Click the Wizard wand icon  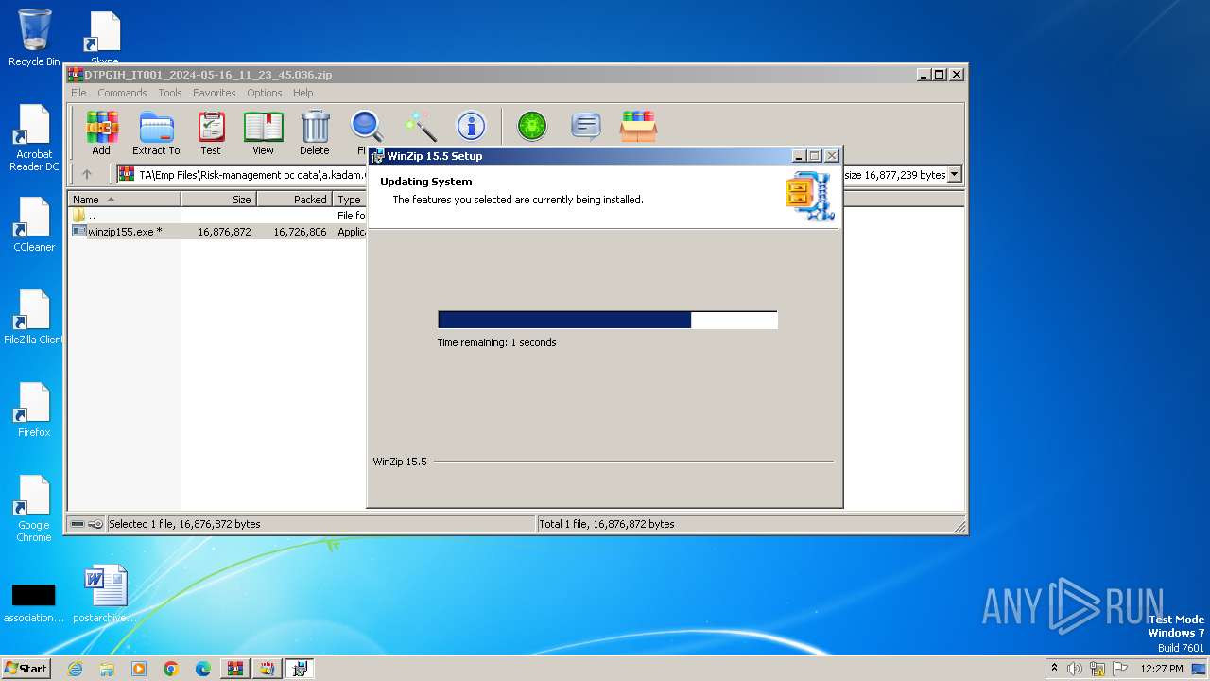coord(420,126)
